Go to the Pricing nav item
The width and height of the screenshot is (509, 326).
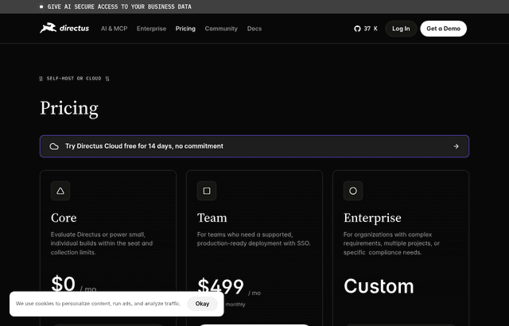[x=185, y=29]
